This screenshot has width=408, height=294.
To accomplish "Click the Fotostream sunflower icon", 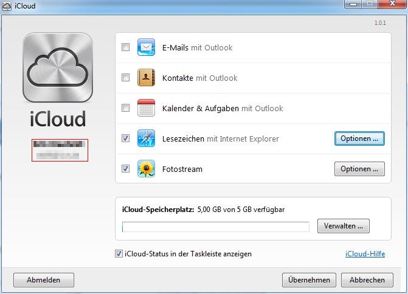I will (x=147, y=169).
